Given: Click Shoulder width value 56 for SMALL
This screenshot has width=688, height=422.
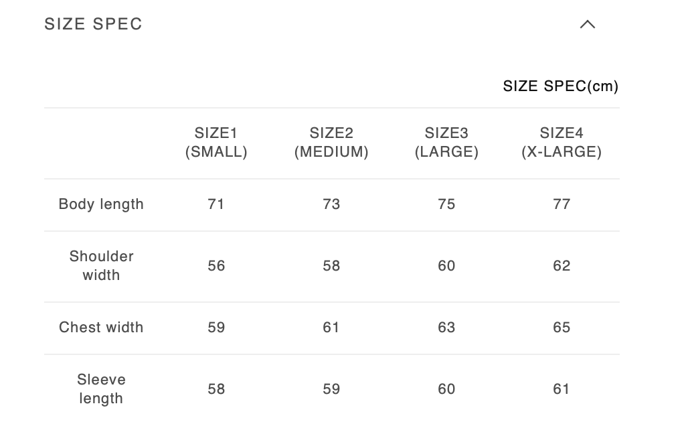Looking at the screenshot, I should pyautogui.click(x=216, y=266).
